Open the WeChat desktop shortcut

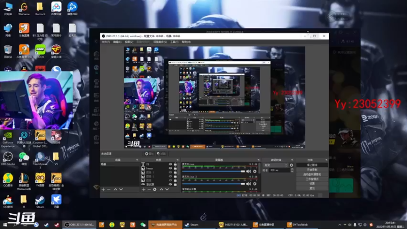coord(24,159)
